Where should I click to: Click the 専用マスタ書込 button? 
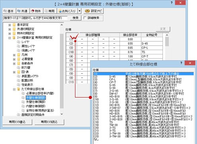point(17,122)
